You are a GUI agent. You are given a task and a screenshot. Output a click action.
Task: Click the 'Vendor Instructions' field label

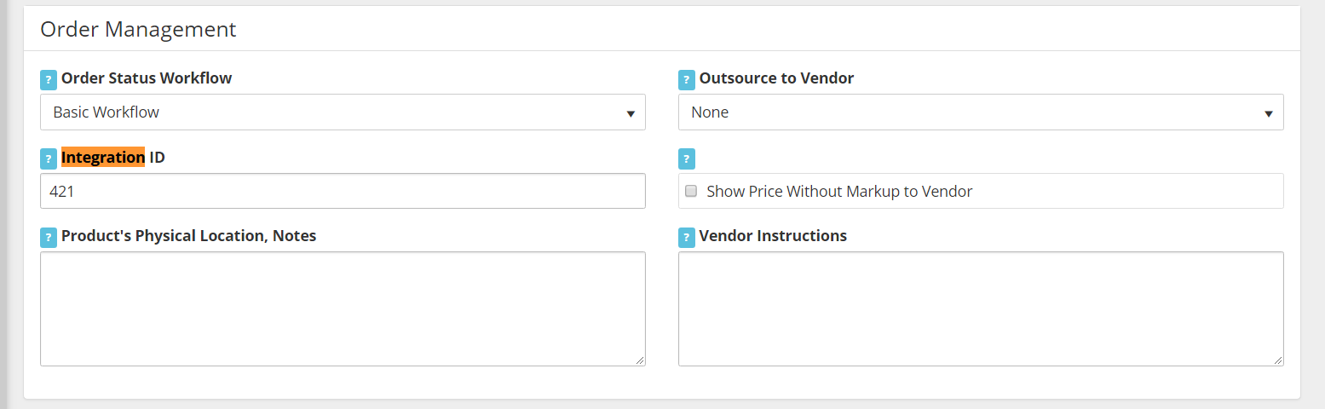[x=773, y=236]
